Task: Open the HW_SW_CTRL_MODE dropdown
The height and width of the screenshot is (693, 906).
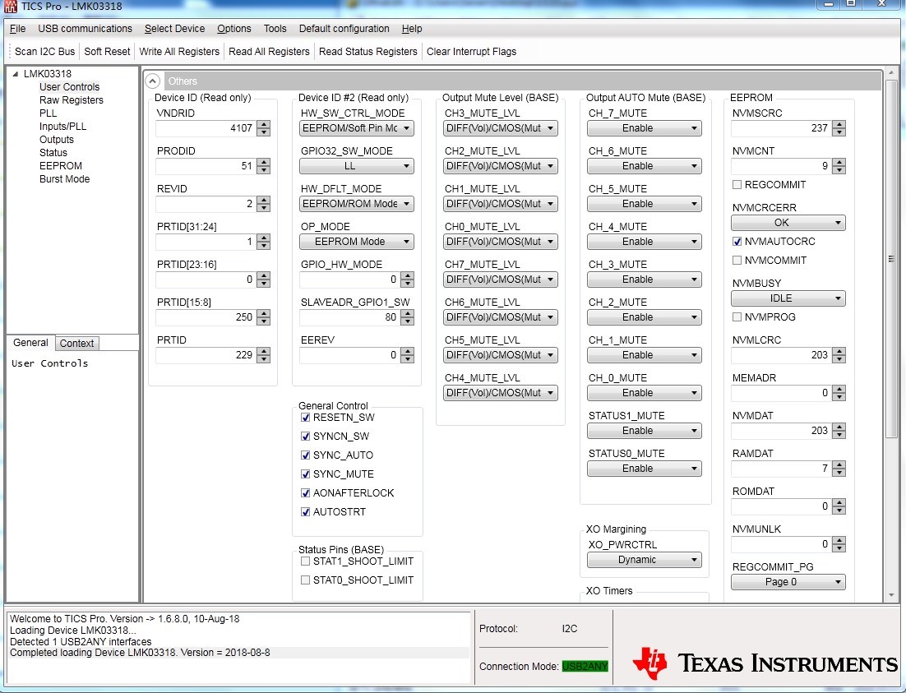Action: (357, 128)
